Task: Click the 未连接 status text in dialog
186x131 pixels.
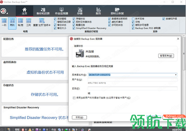Action: coord(90,51)
